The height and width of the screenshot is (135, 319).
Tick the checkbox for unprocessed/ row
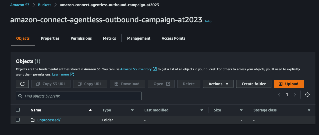[x=18, y=120]
